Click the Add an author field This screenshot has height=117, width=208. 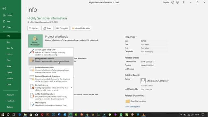(147, 86)
